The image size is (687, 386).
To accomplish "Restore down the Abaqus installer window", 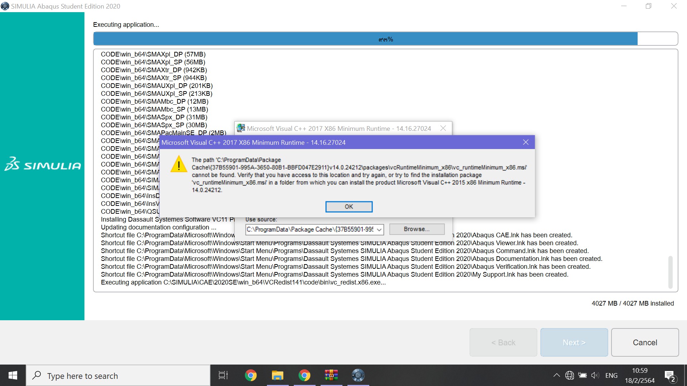I will tap(648, 6).
